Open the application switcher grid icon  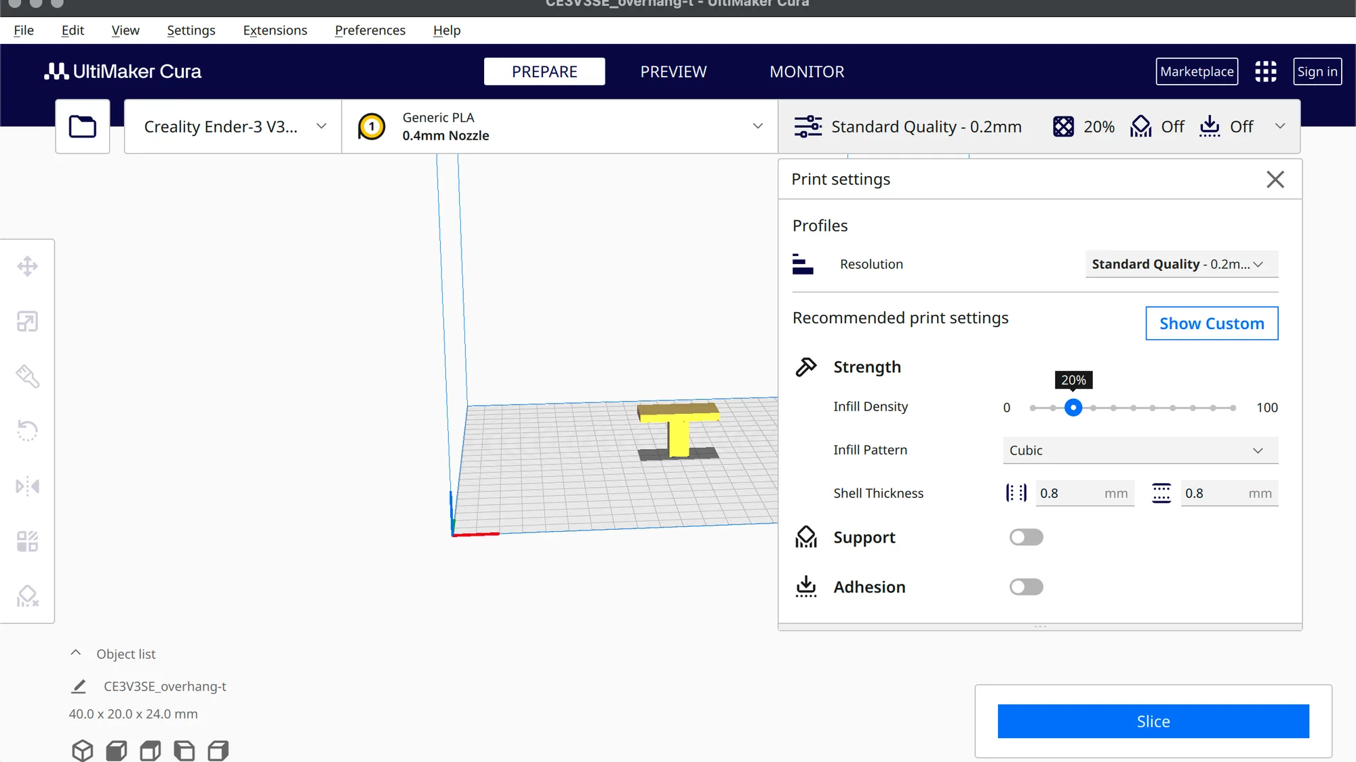[1265, 72]
